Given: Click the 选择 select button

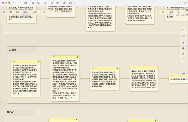Looking at the screenshot, I should click(x=183, y=74).
